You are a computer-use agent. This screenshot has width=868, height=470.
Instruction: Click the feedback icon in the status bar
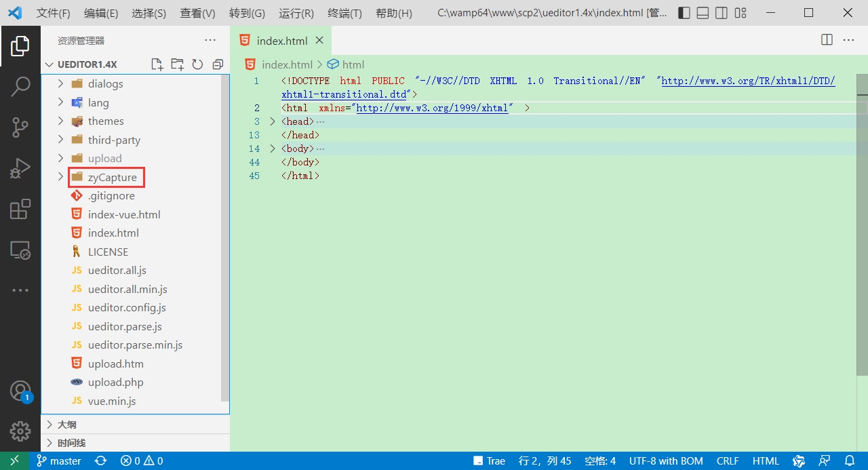coord(825,461)
